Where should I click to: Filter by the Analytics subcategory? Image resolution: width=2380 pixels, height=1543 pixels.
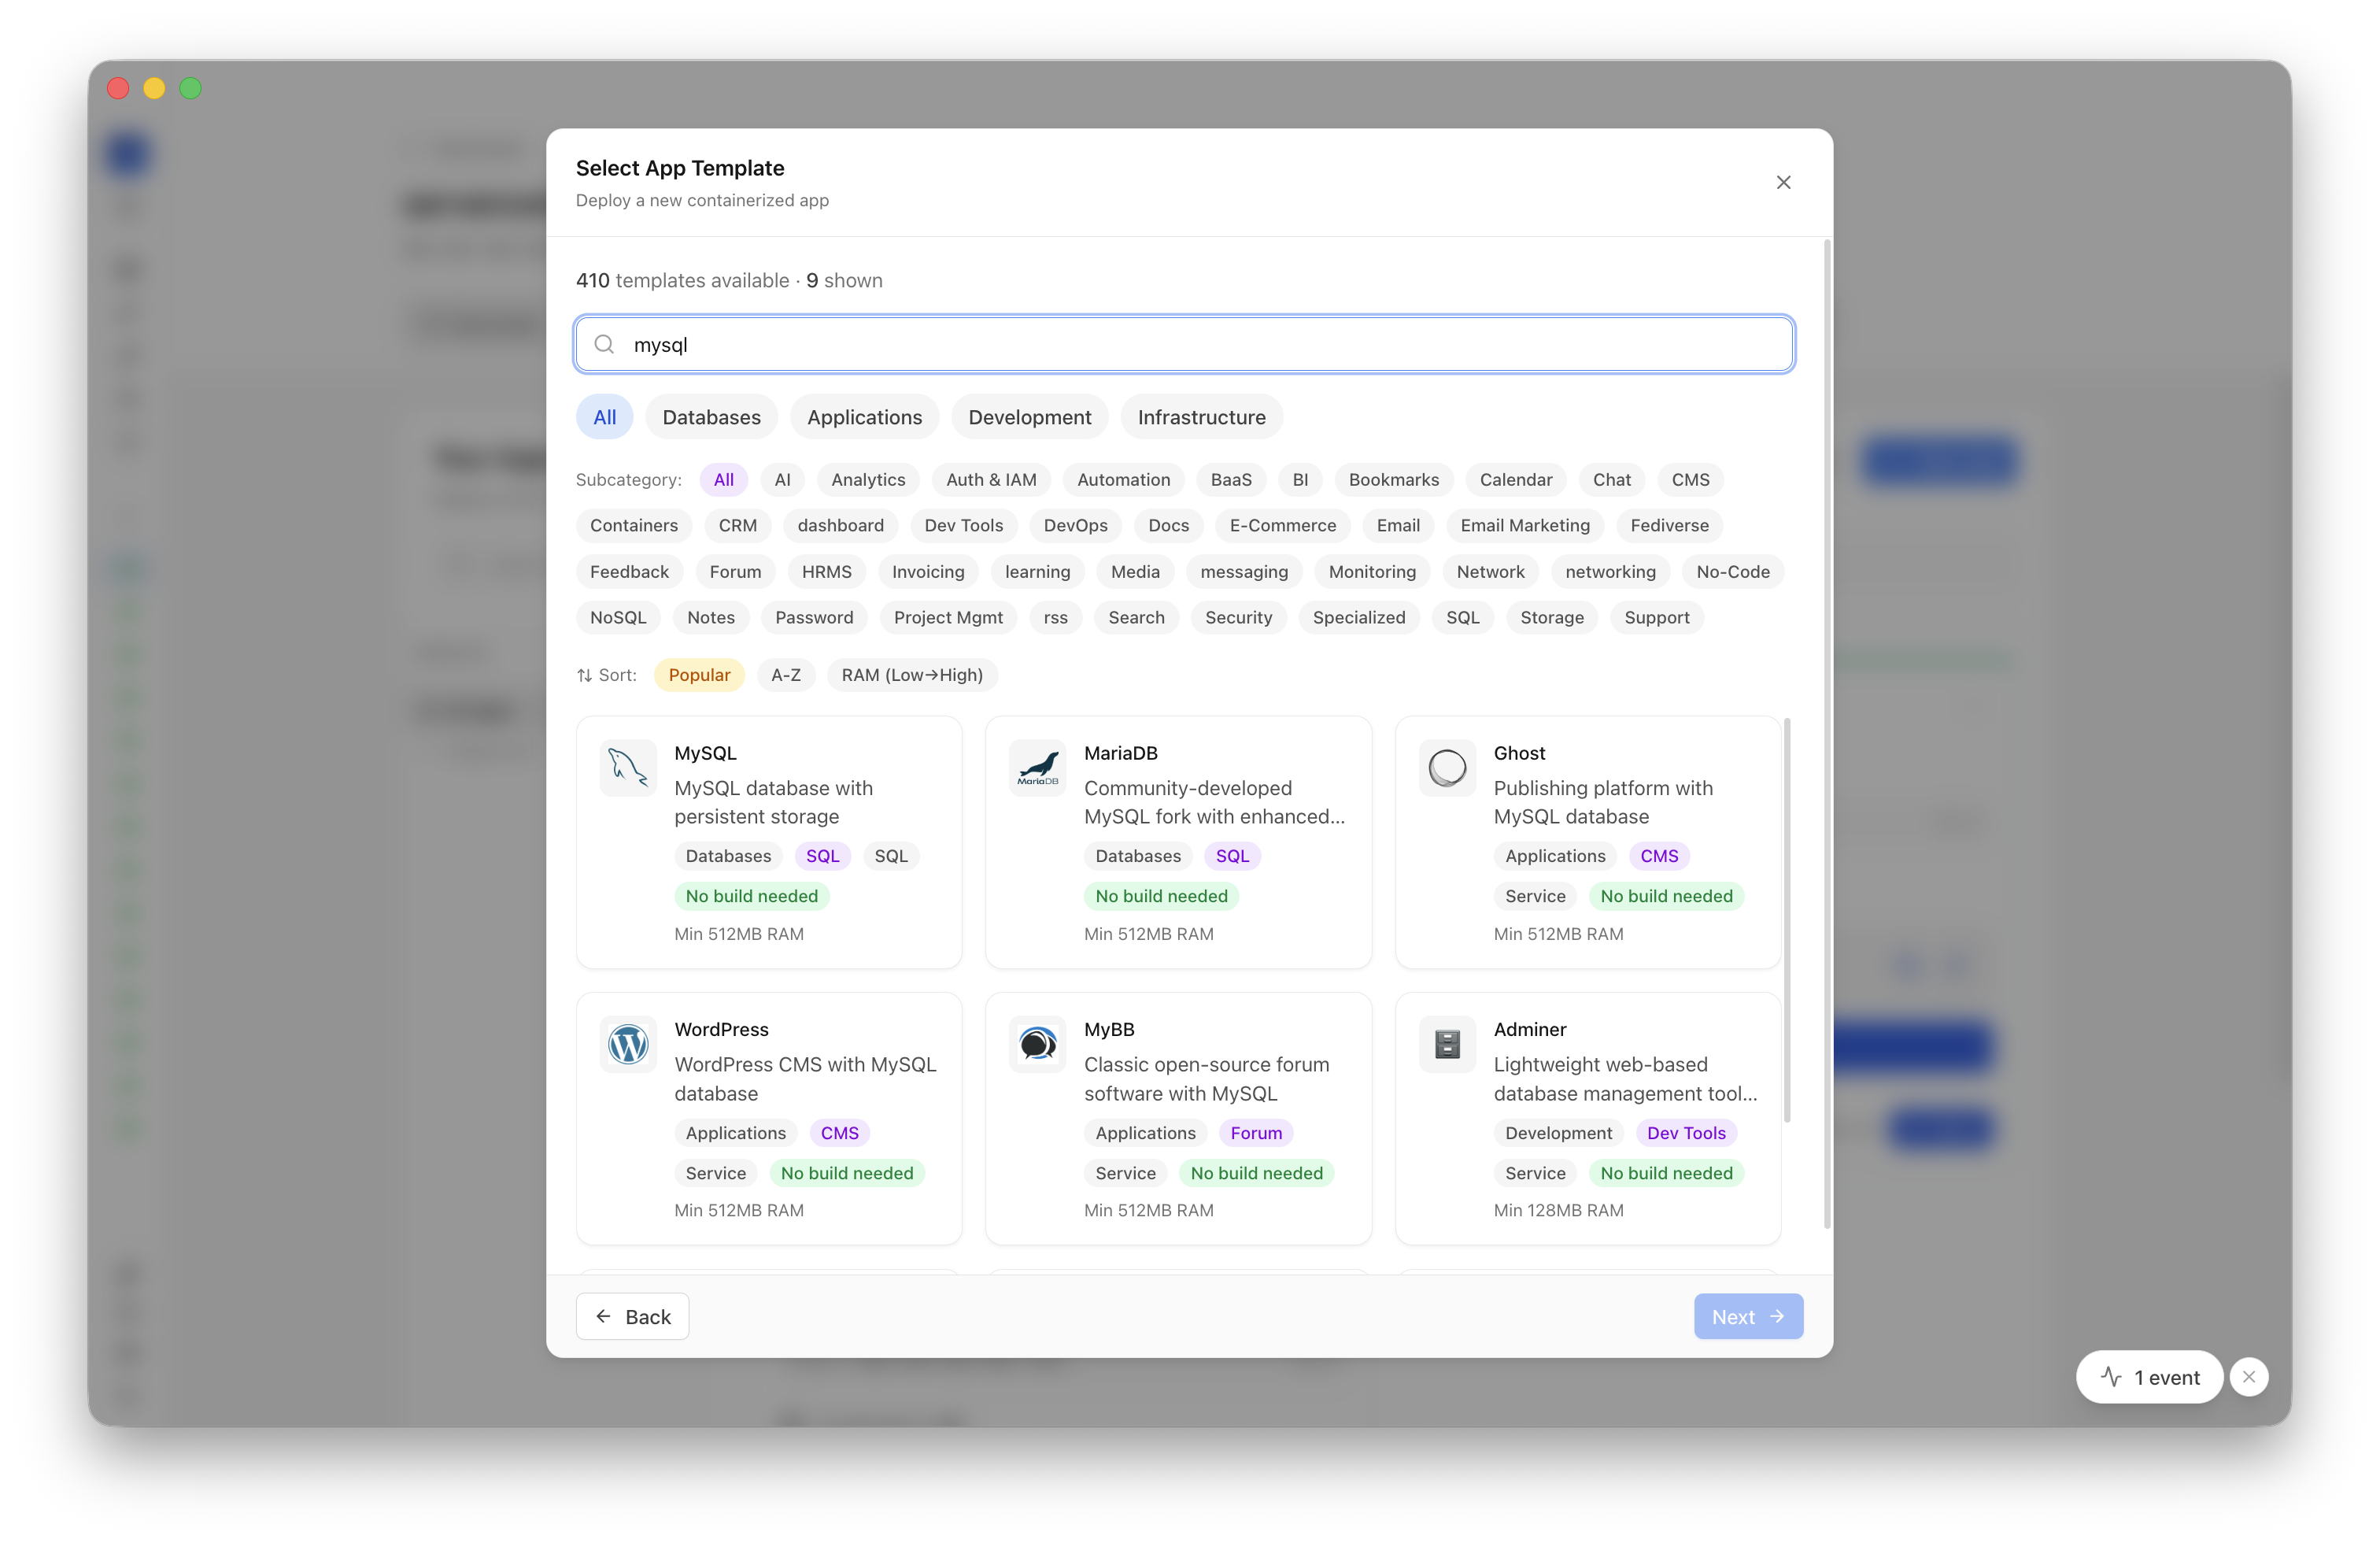867,479
